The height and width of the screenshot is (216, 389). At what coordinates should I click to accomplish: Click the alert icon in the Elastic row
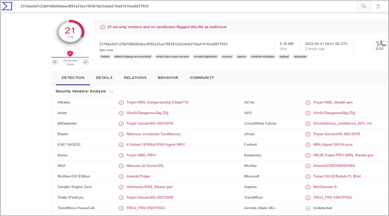121,134
